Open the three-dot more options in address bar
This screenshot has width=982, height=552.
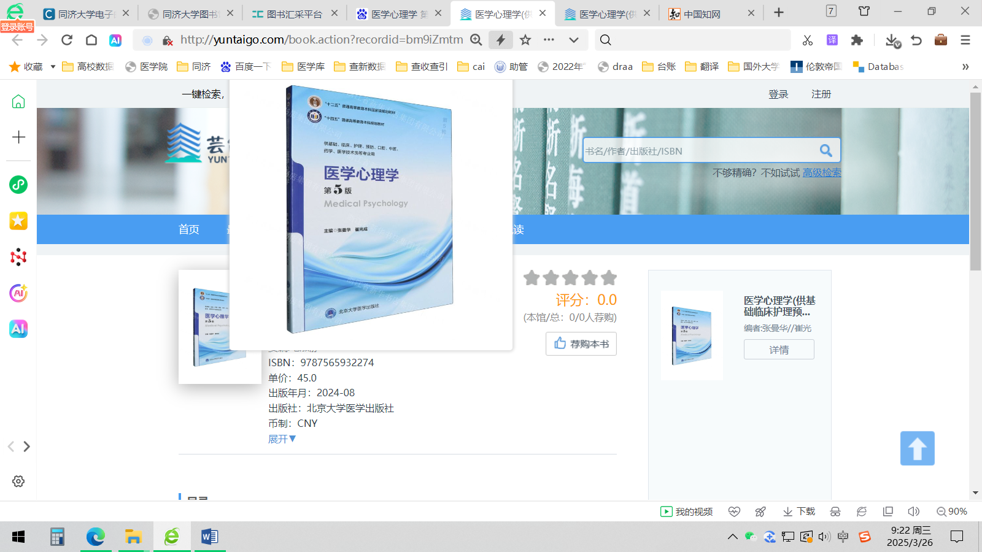coord(549,40)
